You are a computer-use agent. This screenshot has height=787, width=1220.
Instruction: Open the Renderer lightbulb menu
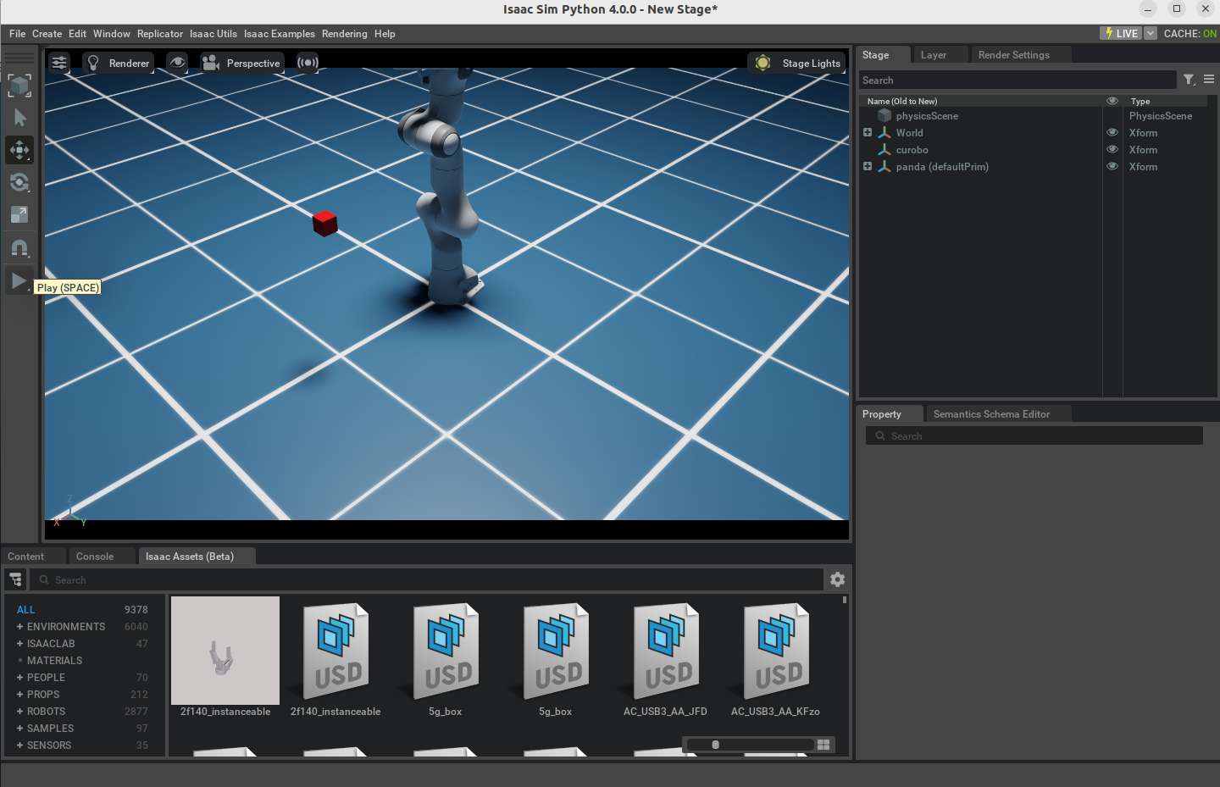point(119,63)
